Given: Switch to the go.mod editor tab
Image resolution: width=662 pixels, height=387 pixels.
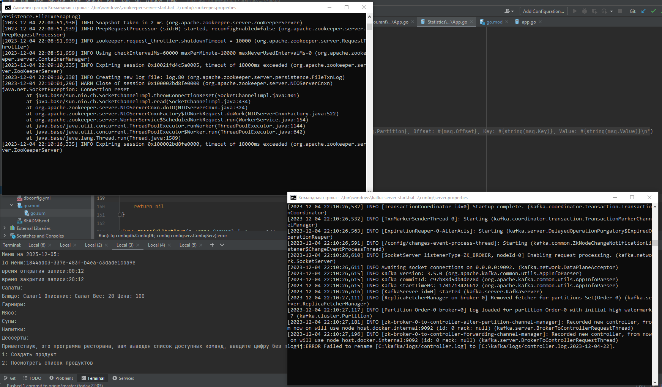Looking at the screenshot, I should coord(494,22).
